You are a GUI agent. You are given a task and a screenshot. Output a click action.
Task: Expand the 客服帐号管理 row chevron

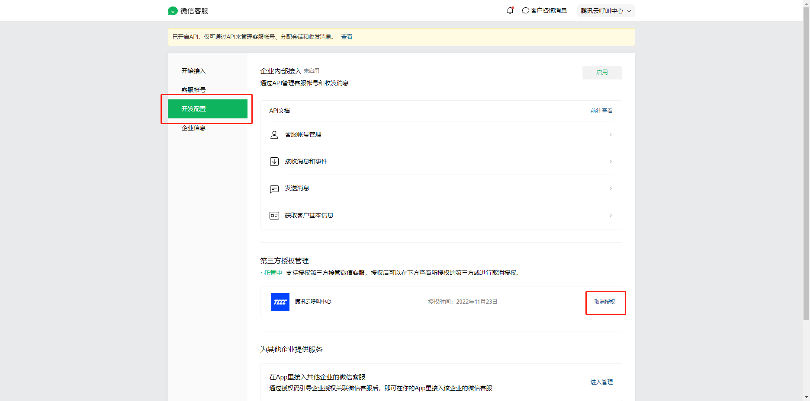[611, 135]
